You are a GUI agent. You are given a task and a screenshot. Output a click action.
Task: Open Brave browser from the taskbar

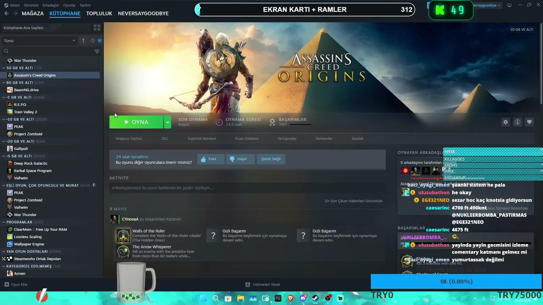[290, 298]
